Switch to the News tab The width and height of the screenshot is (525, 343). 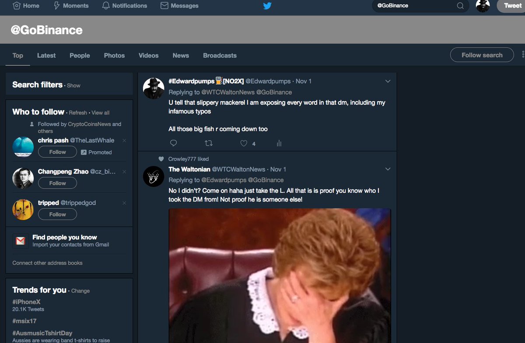[x=181, y=55]
